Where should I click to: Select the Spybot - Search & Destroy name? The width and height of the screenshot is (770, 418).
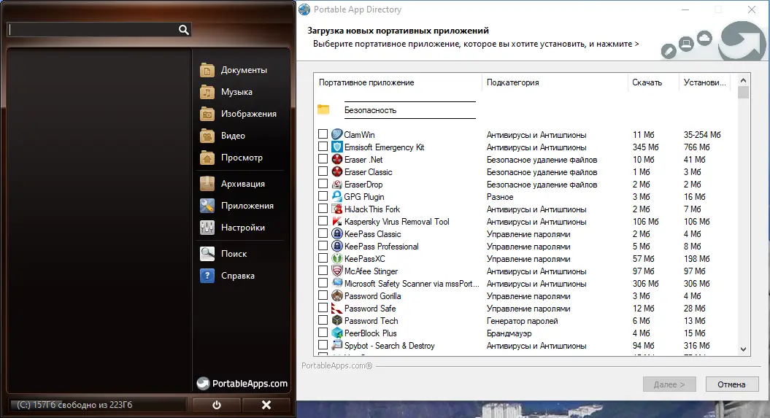(x=390, y=345)
